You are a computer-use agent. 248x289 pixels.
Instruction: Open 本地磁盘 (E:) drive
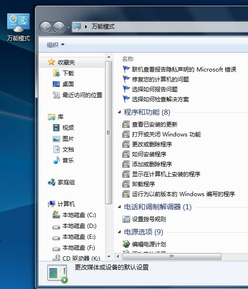(x=79, y=237)
